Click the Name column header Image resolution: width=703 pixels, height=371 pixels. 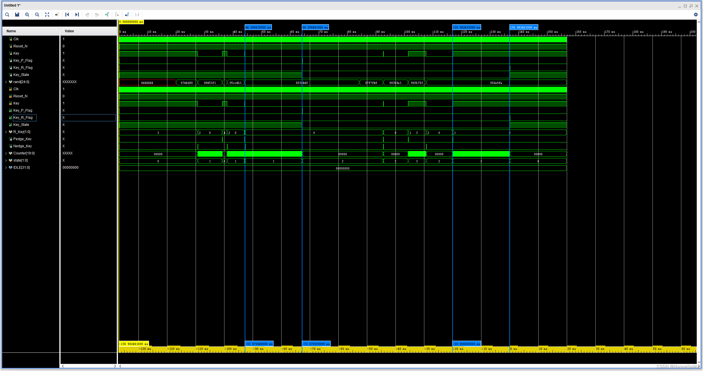(11, 31)
